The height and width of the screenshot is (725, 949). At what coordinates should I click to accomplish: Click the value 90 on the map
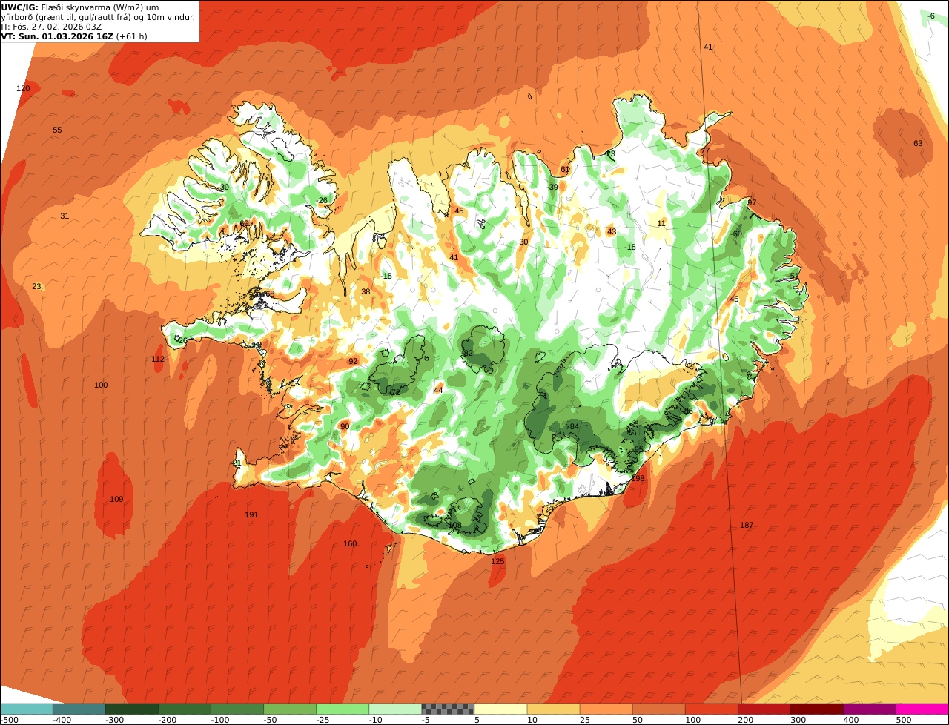(345, 426)
